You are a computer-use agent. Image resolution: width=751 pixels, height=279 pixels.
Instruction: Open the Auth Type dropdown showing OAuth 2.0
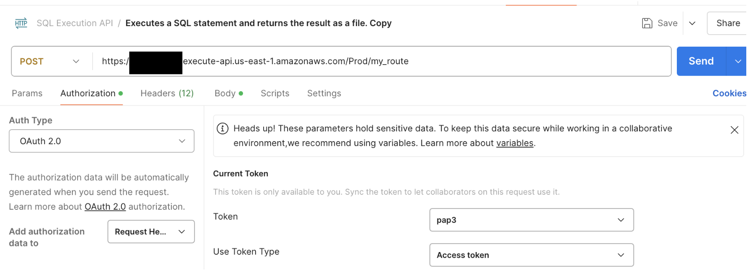[102, 141]
